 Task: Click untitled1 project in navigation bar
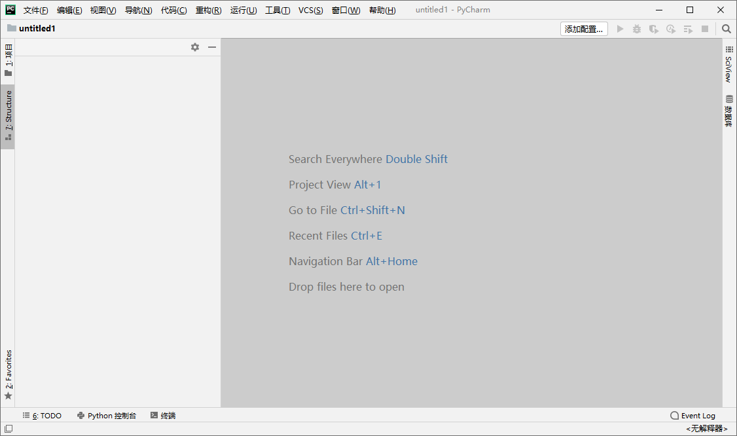point(37,29)
